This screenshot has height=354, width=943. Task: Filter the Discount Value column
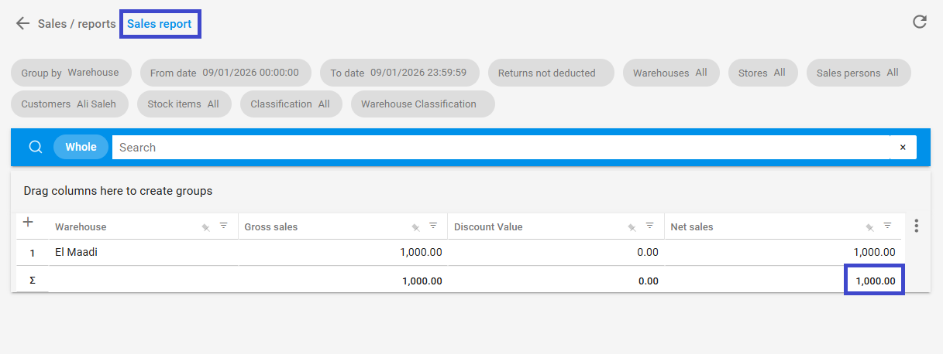[650, 226]
